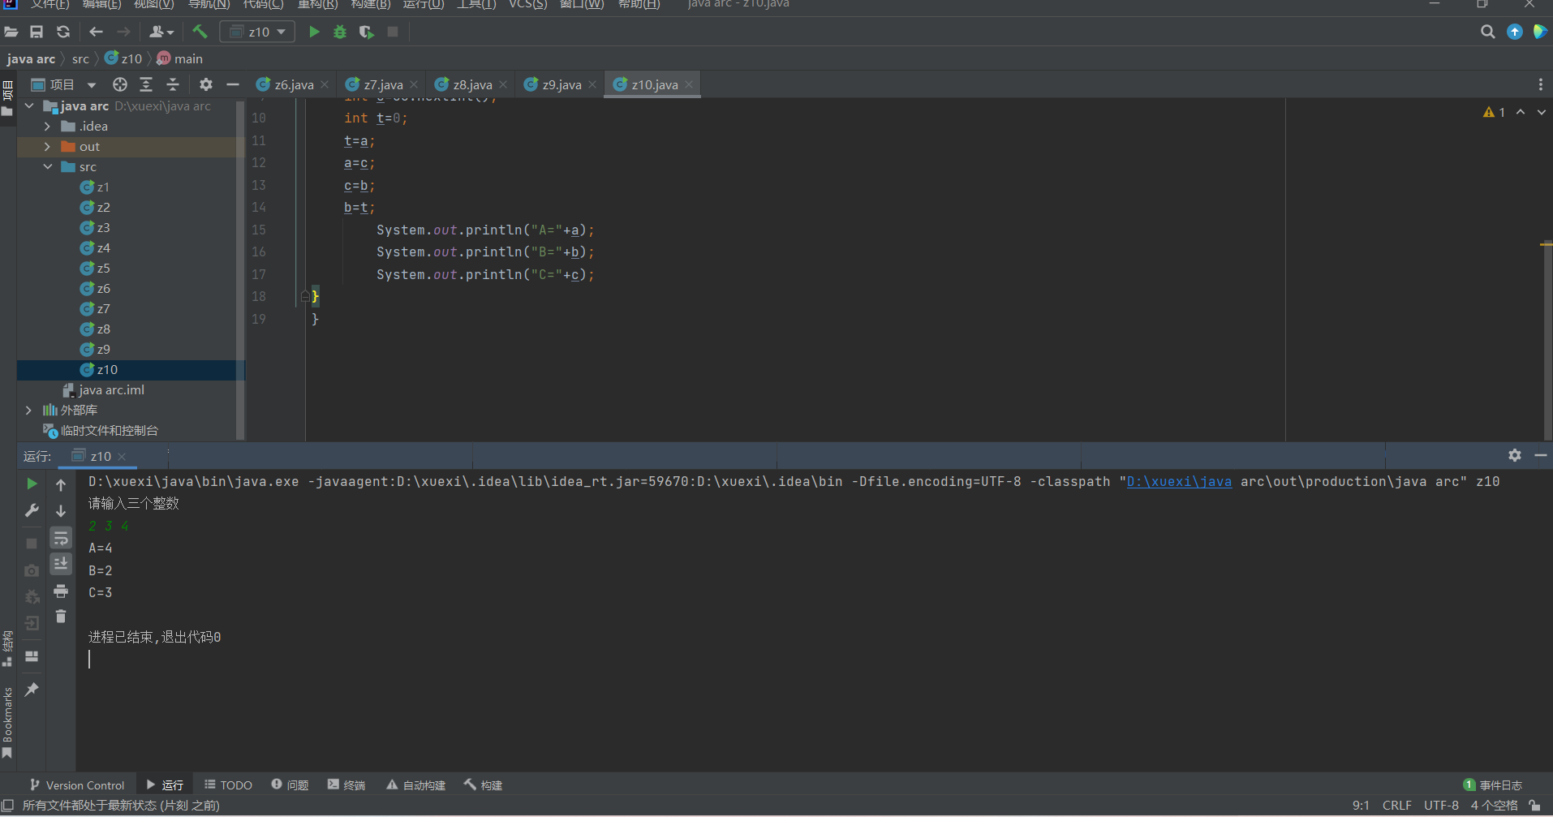Open Search Everywhere magnifier icon
The width and height of the screenshot is (1553, 817).
1487,32
